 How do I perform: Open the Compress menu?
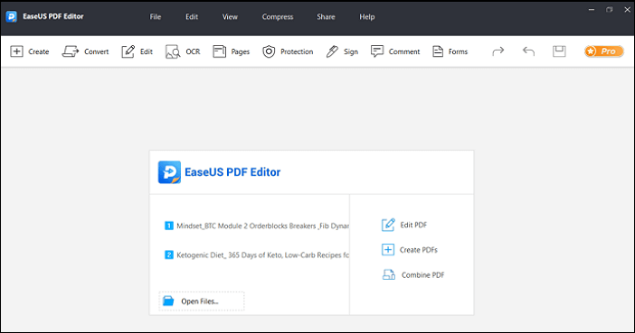(x=278, y=17)
